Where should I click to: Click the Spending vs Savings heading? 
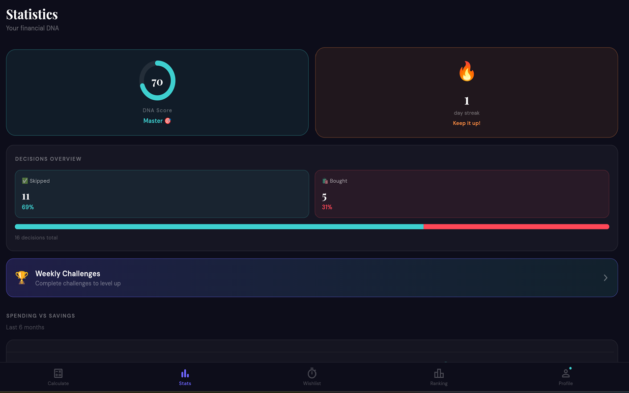pos(41,316)
